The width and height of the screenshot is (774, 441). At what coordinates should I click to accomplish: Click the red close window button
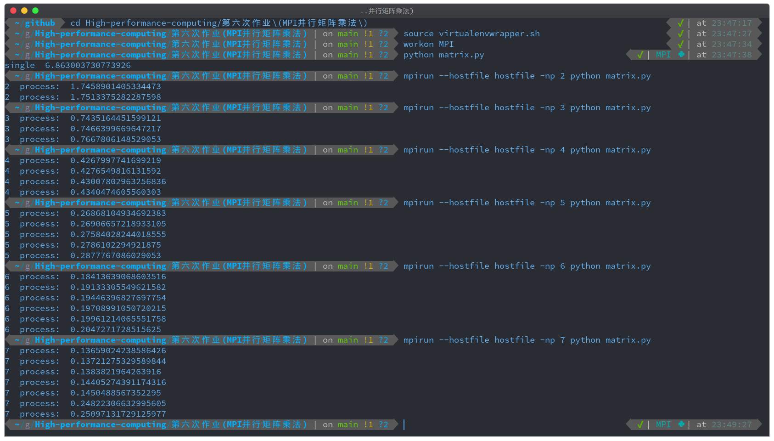13,11
